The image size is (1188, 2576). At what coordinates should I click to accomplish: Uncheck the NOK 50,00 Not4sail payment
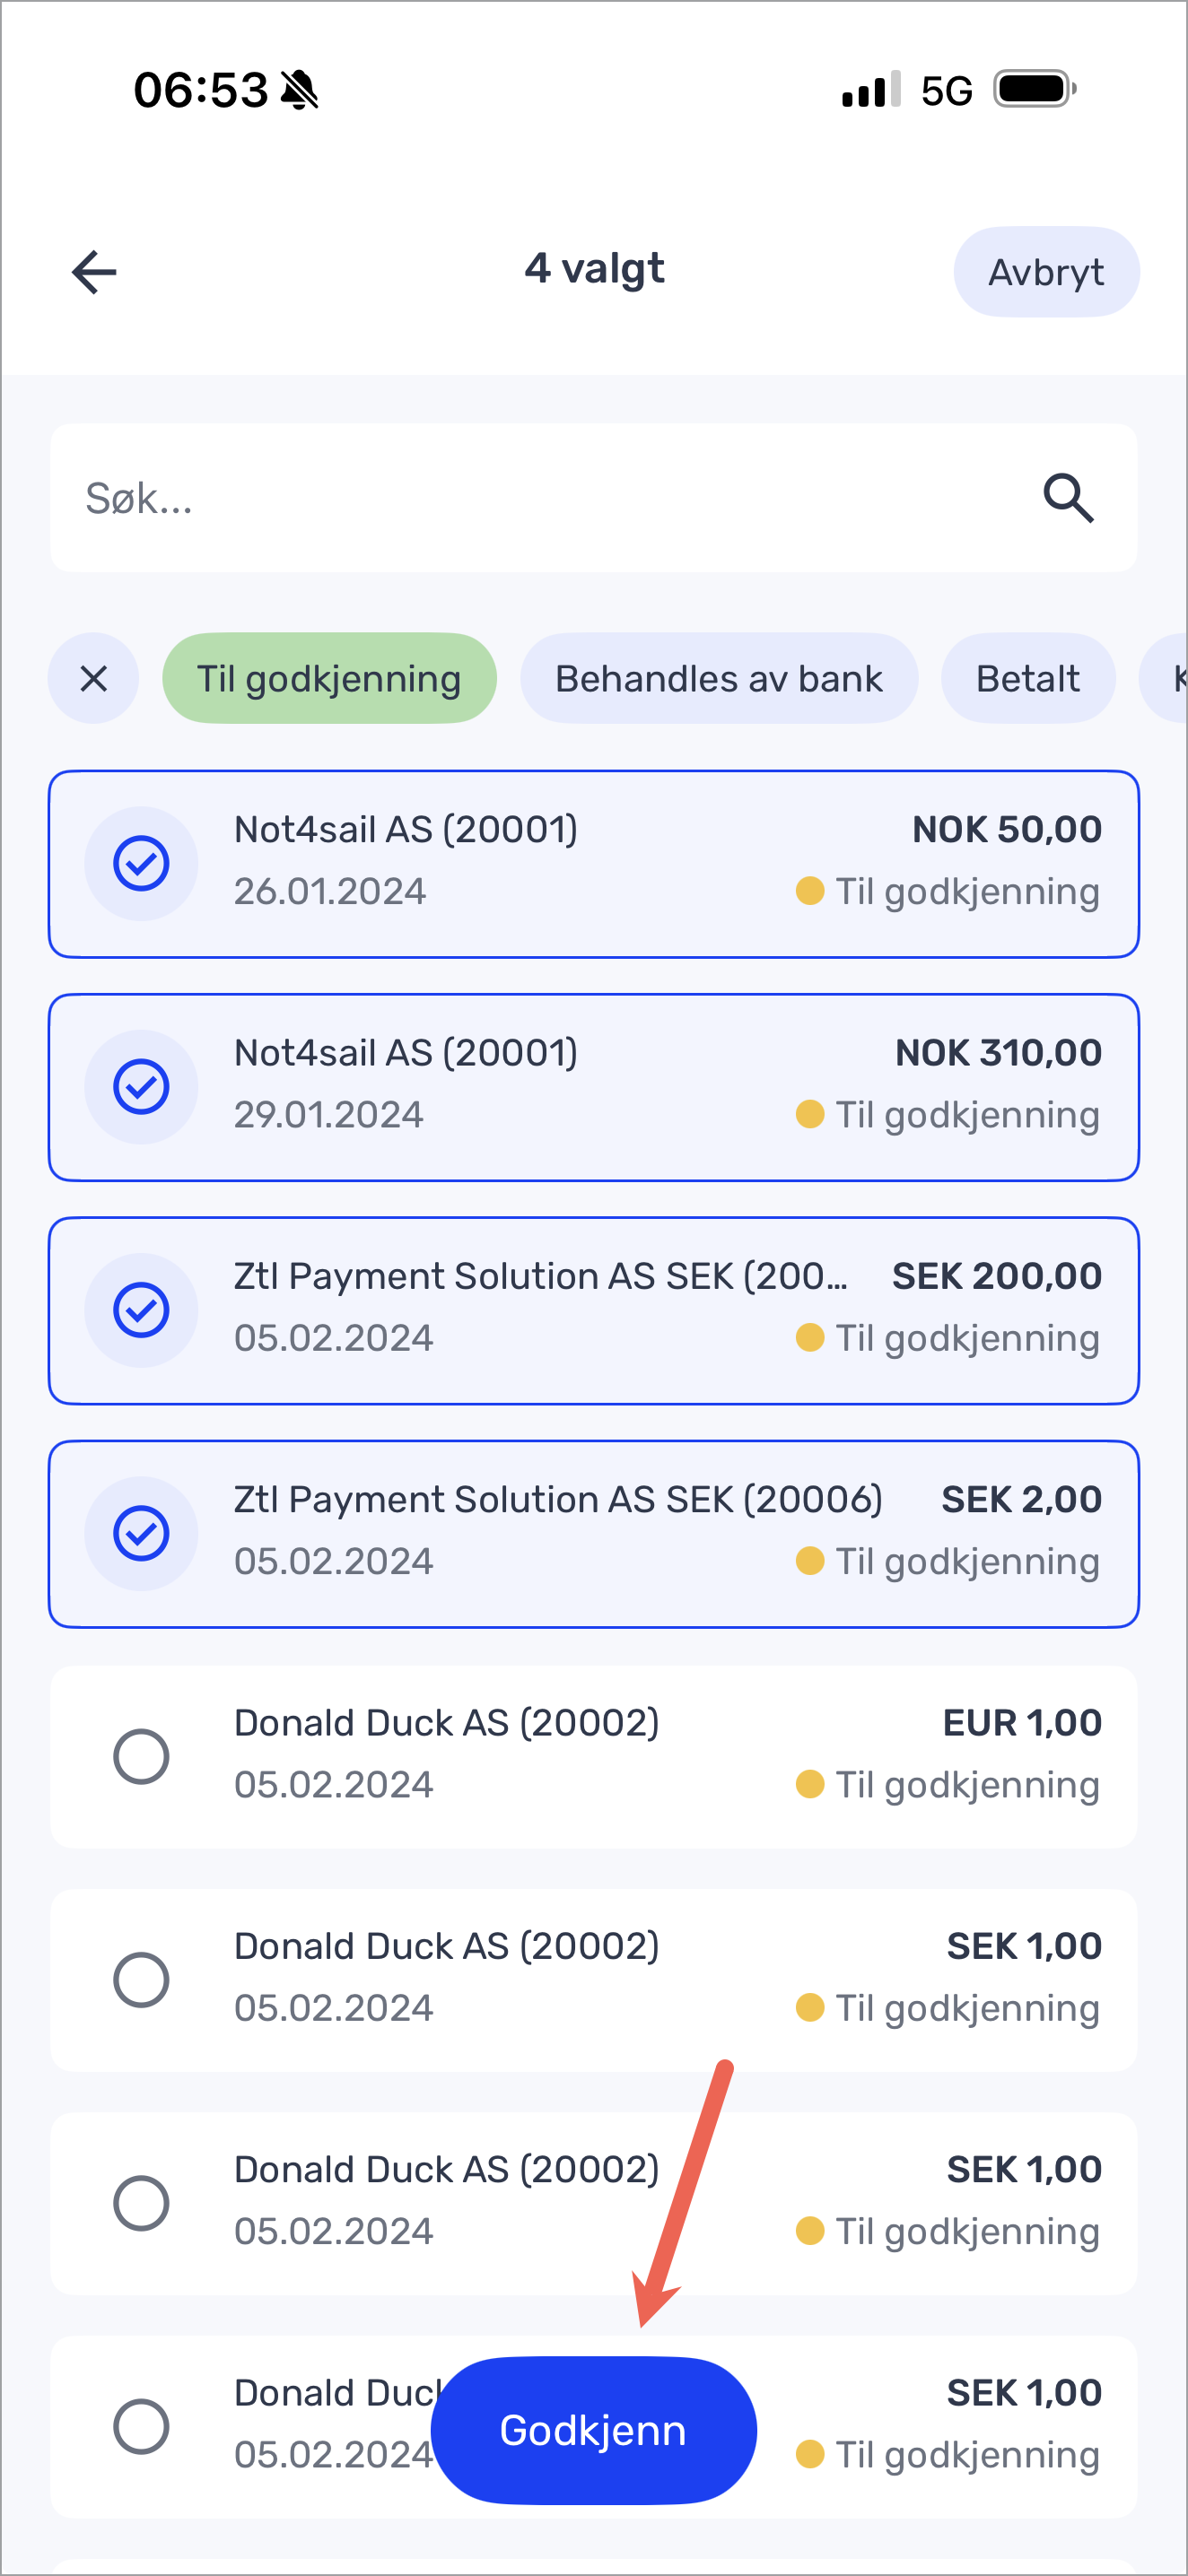point(141,864)
